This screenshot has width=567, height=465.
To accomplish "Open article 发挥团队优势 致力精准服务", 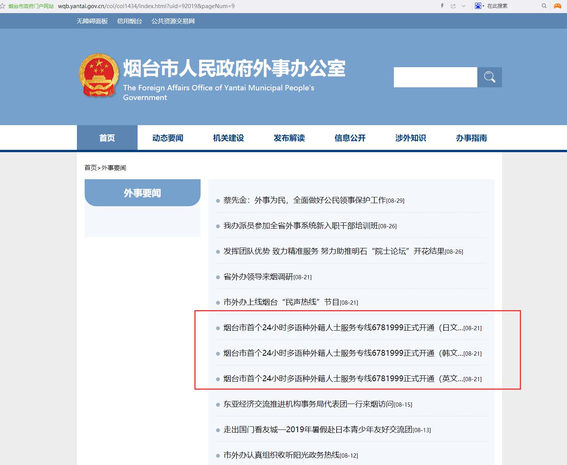I will tap(334, 251).
